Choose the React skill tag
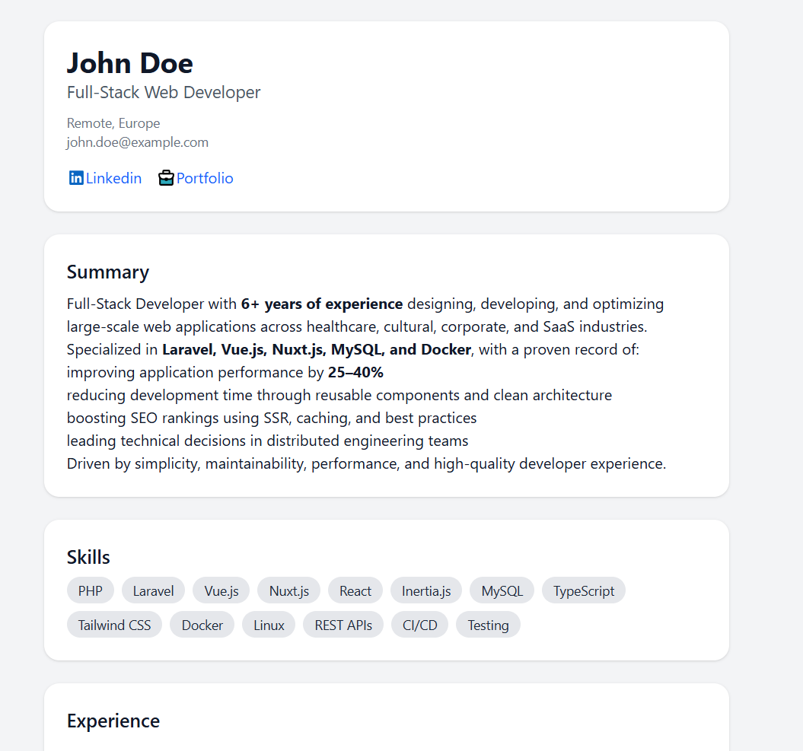The height and width of the screenshot is (751, 803). [355, 590]
